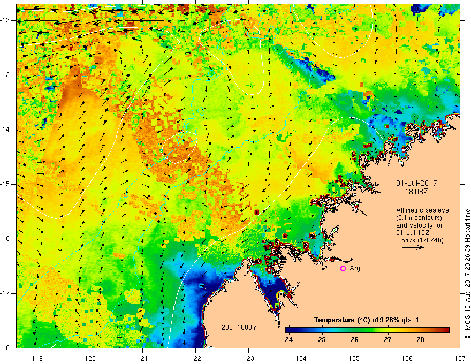Click the 'Temperature (°C)' colorbar title

click(x=340, y=320)
